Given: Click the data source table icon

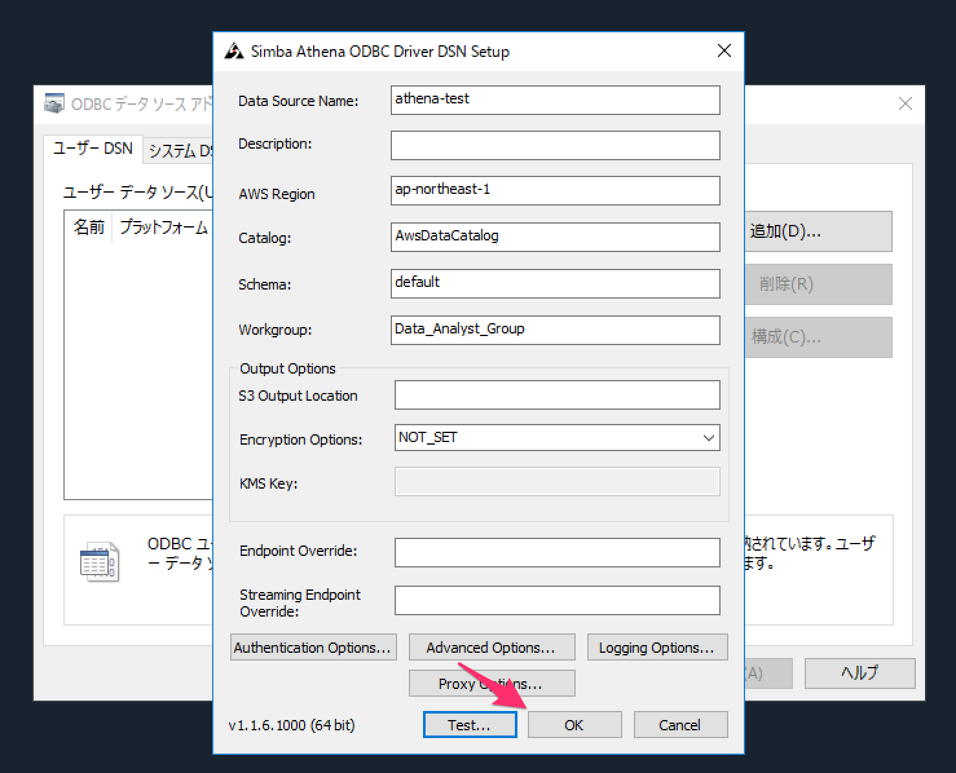Looking at the screenshot, I should click(x=99, y=561).
